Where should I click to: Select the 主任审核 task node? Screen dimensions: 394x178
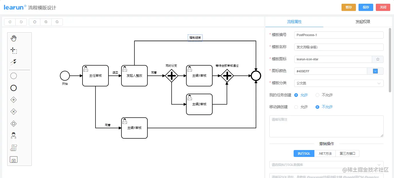95,76
